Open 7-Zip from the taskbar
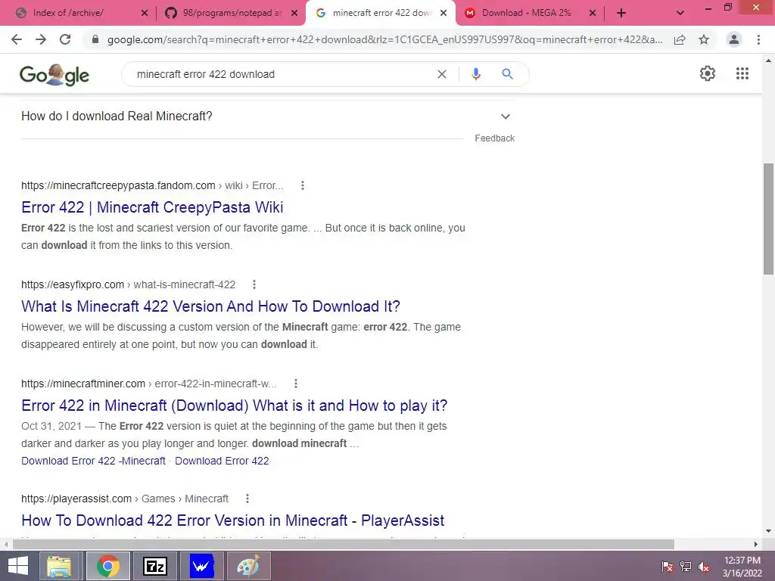Image resolution: width=775 pixels, height=581 pixels. tap(154, 566)
